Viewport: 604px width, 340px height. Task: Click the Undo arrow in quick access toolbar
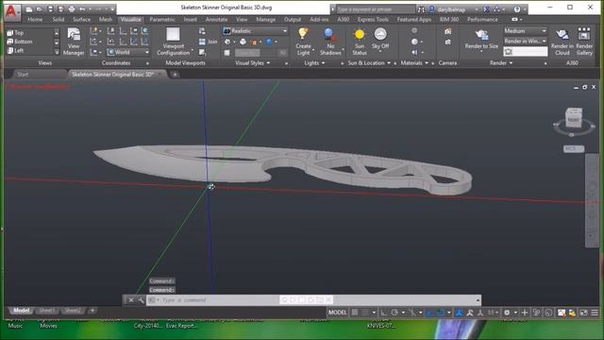82,8
